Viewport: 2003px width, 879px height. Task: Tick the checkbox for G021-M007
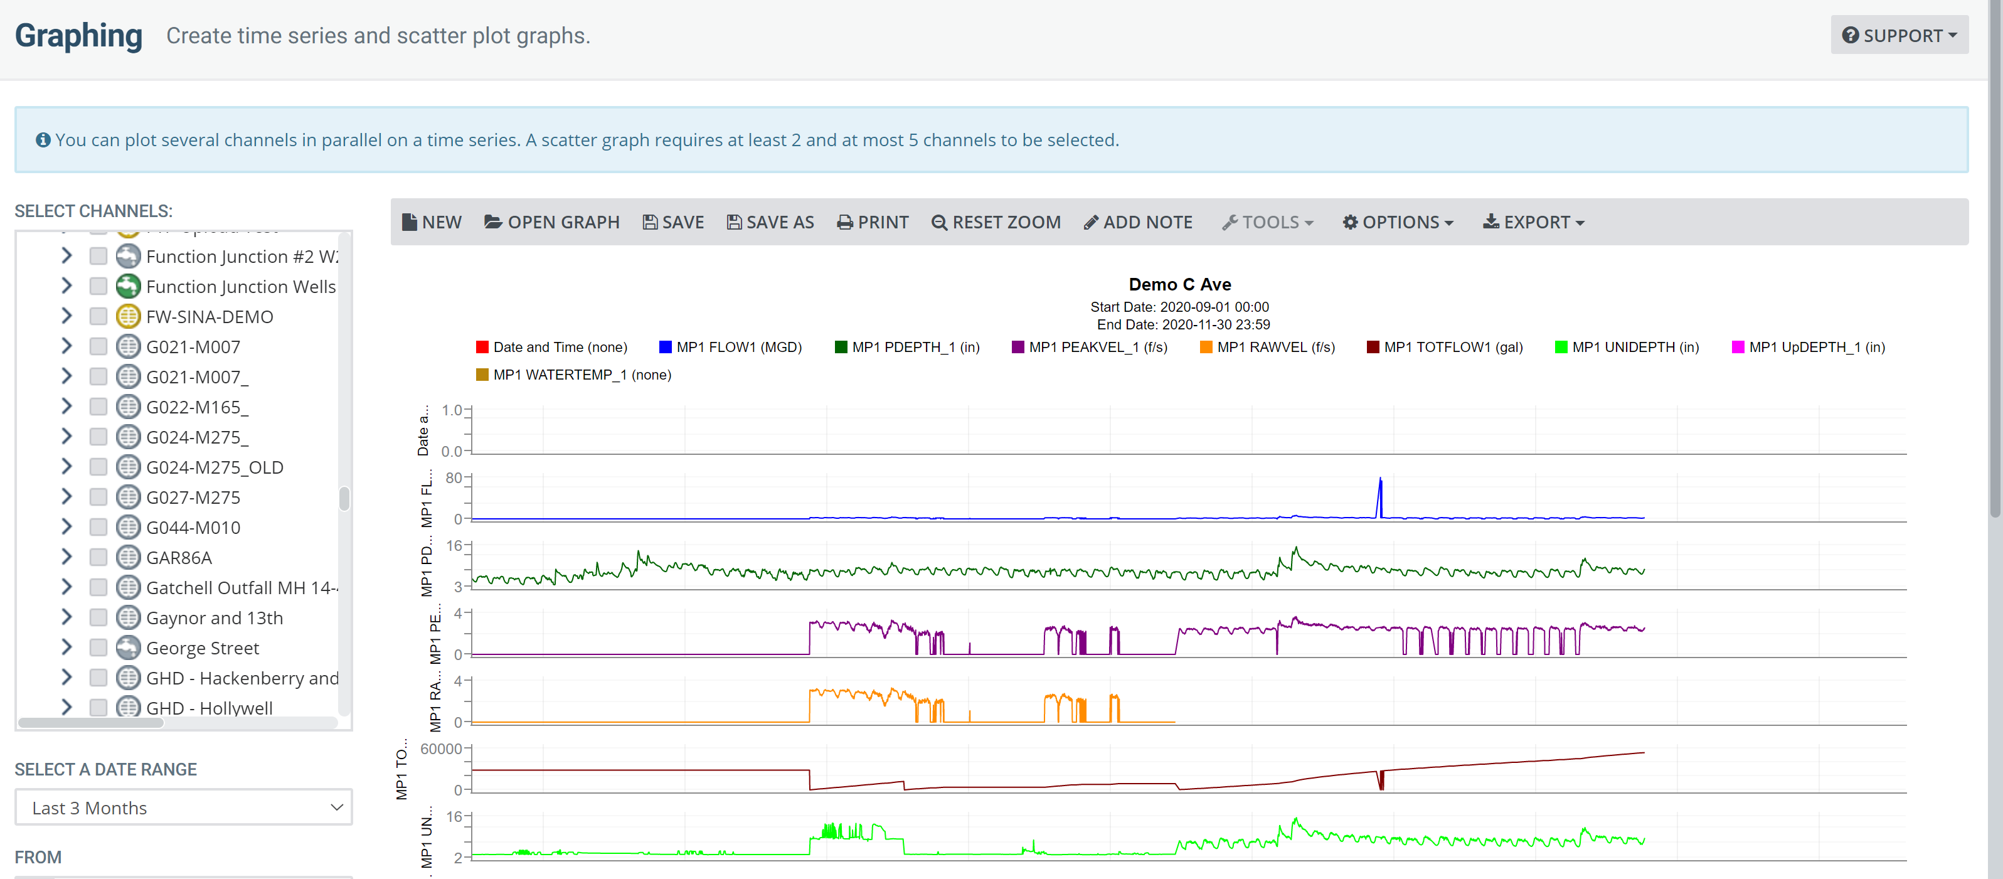(x=98, y=347)
